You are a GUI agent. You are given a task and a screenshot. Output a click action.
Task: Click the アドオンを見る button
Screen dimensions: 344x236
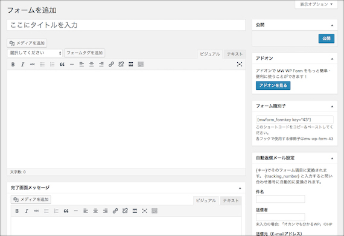[x=273, y=86]
